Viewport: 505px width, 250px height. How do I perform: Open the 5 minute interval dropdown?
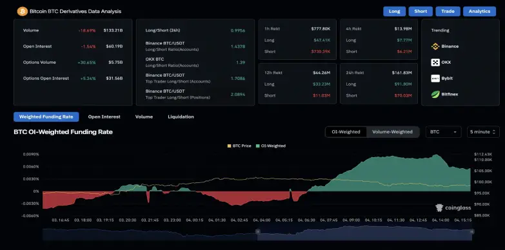click(x=483, y=132)
